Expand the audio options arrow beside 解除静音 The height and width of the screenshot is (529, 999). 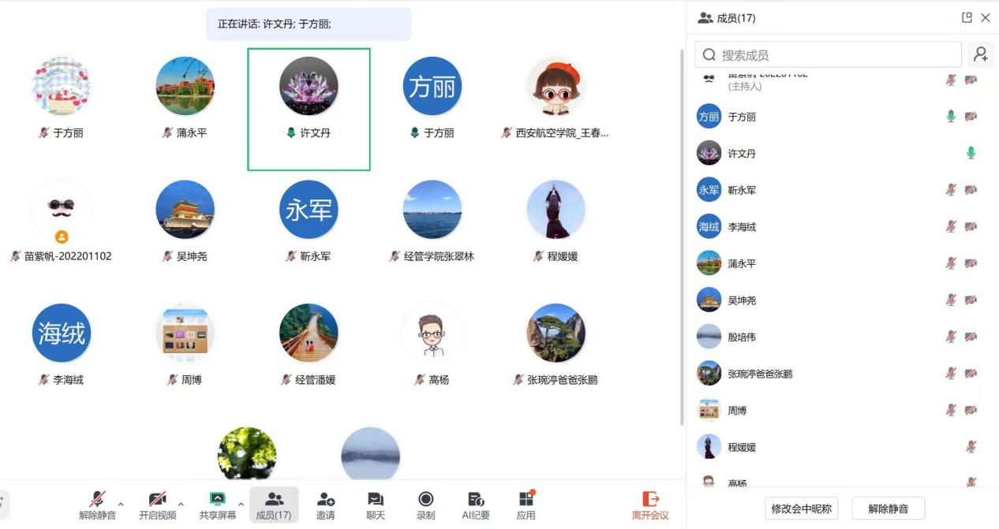121,504
